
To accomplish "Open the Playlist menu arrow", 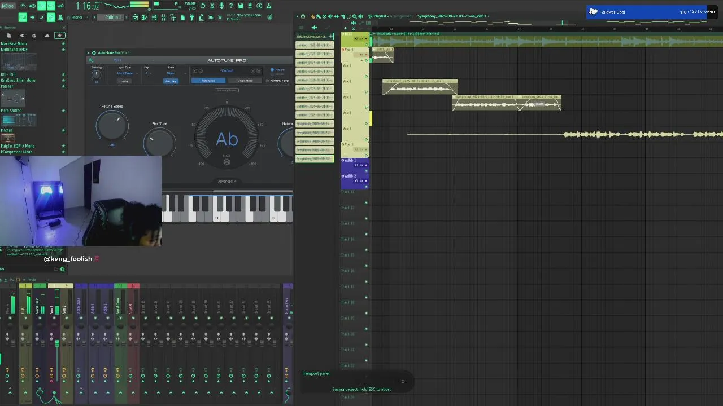I will point(297,16).
